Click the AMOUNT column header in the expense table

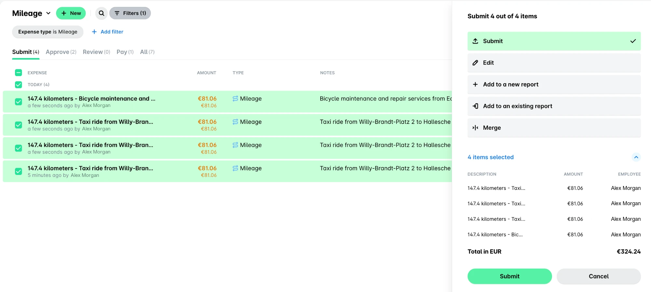click(x=206, y=73)
